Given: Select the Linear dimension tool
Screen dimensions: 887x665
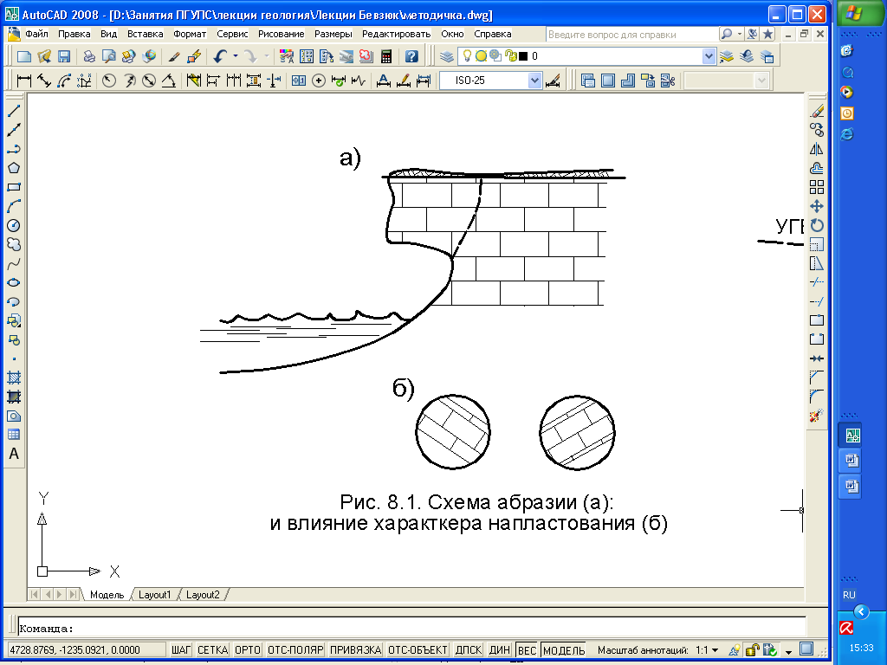Looking at the screenshot, I should (23, 81).
